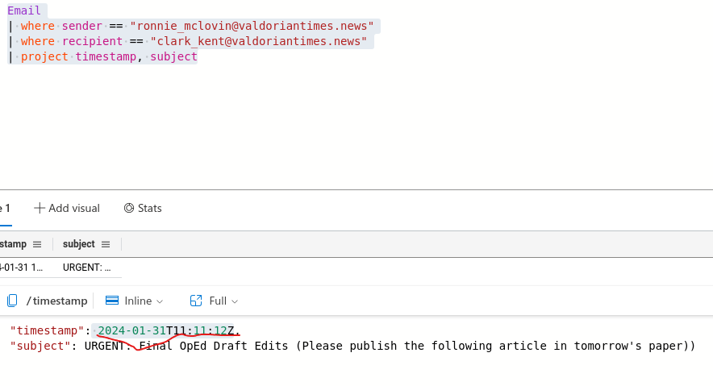Select the timestamp cell in result row
Screen dimensions: 713x386
[24, 268]
